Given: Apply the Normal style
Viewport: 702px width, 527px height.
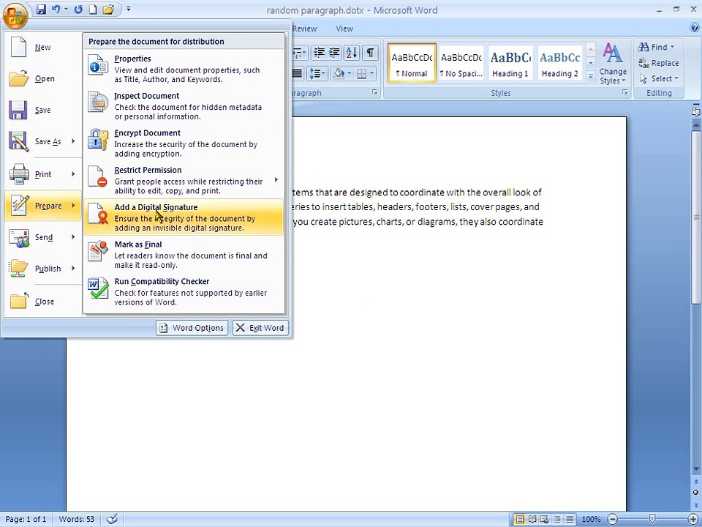Looking at the screenshot, I should coord(412,63).
